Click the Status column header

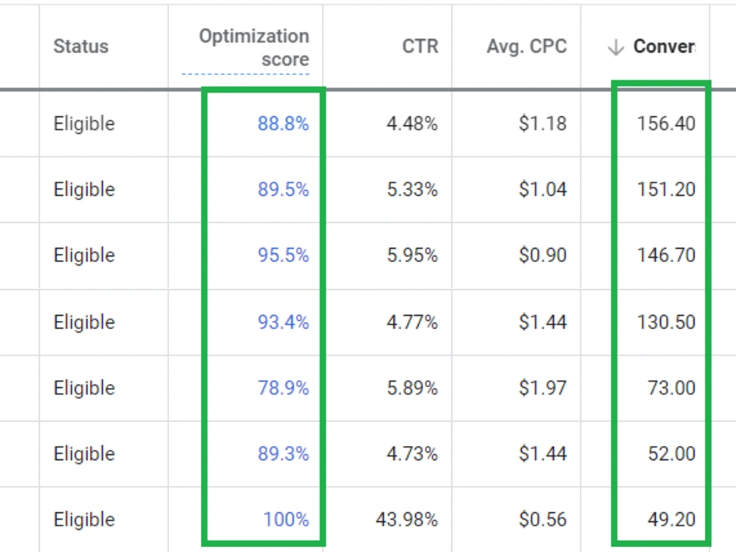(81, 46)
